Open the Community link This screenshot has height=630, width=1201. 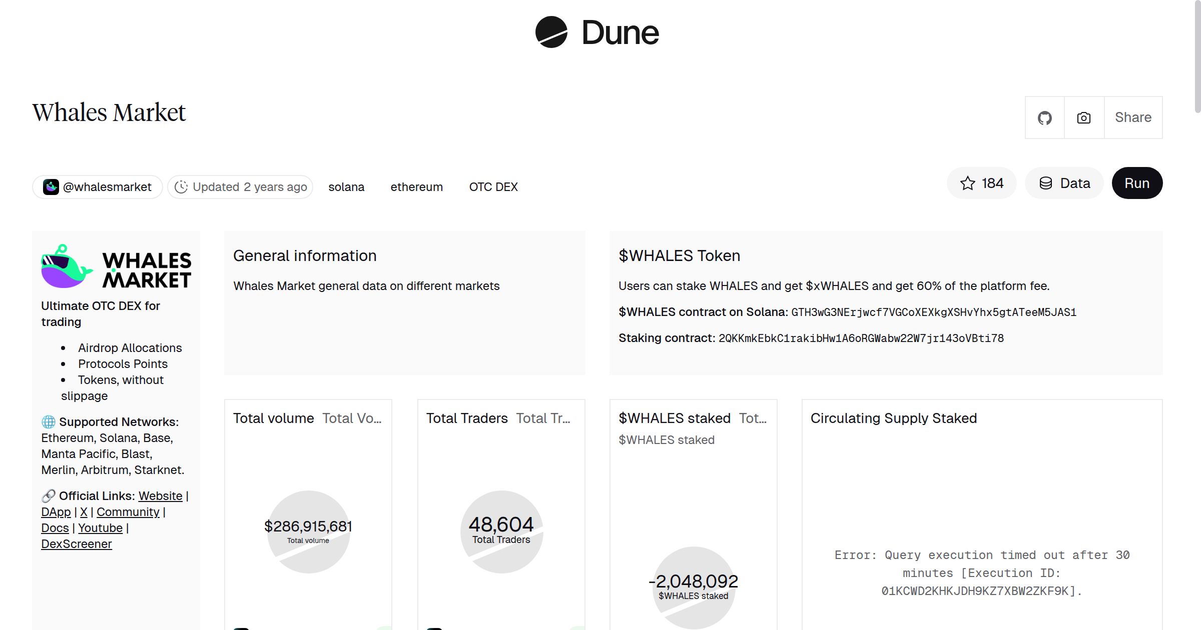tap(128, 511)
